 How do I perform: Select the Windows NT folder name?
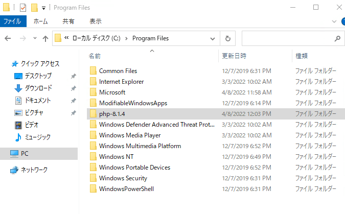[116, 157]
